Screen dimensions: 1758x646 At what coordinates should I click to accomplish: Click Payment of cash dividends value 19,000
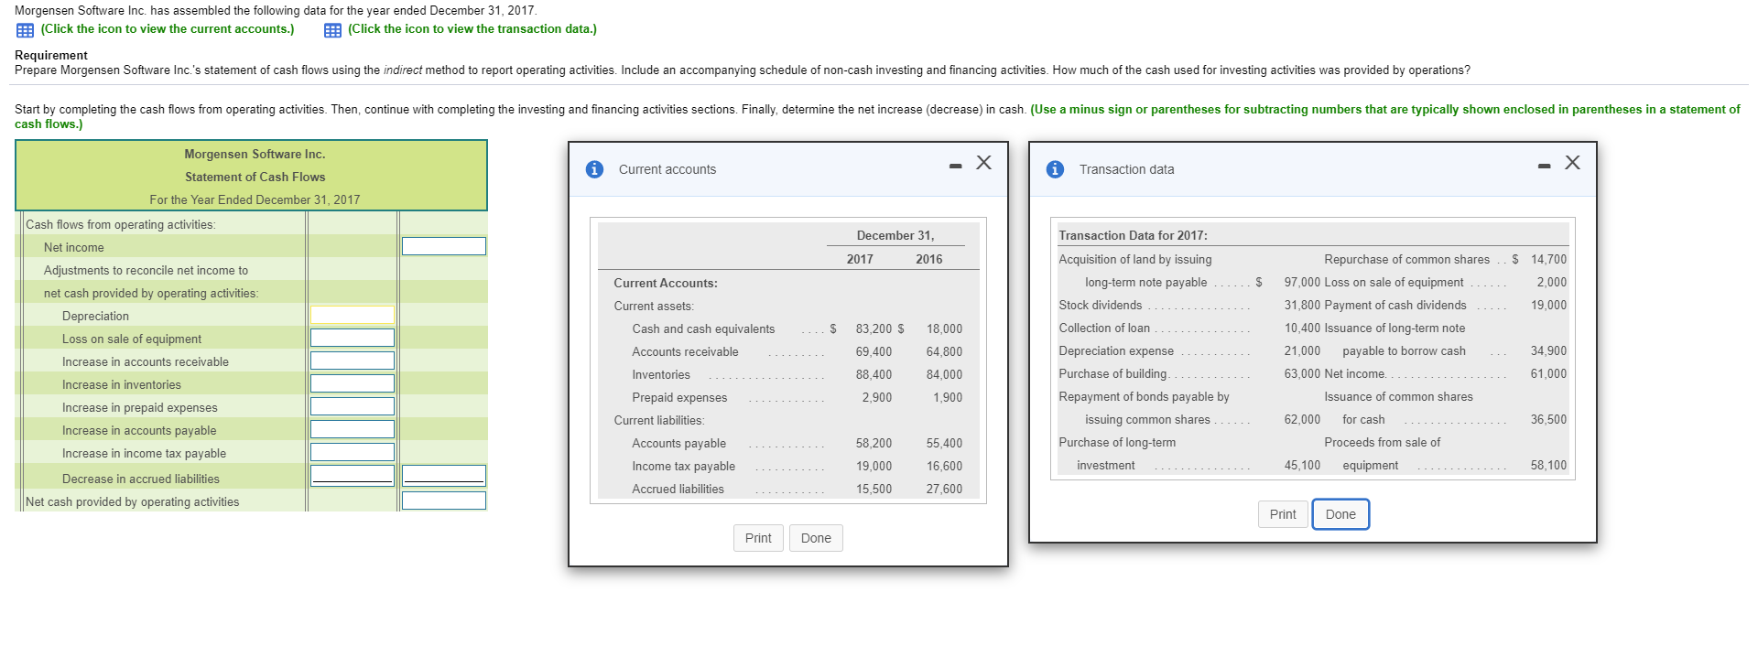[x=1548, y=305]
